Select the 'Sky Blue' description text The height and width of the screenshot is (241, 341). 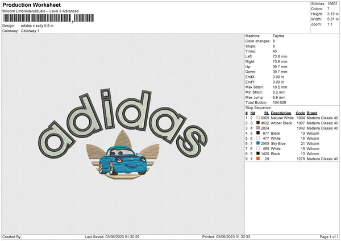278,144
